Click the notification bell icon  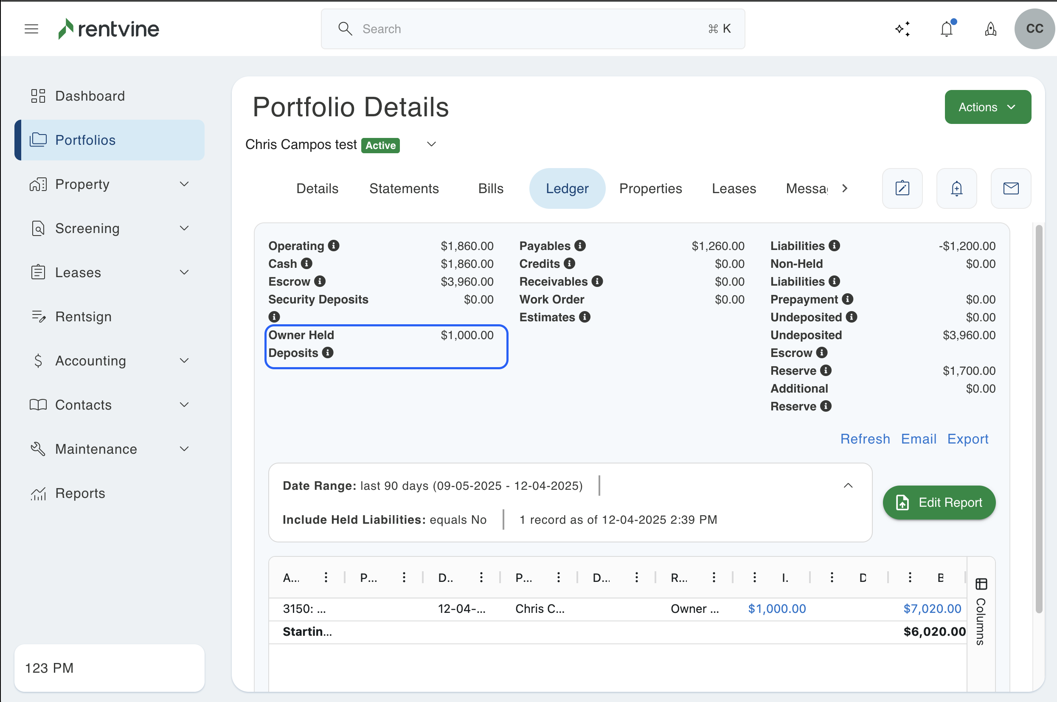pos(947,29)
